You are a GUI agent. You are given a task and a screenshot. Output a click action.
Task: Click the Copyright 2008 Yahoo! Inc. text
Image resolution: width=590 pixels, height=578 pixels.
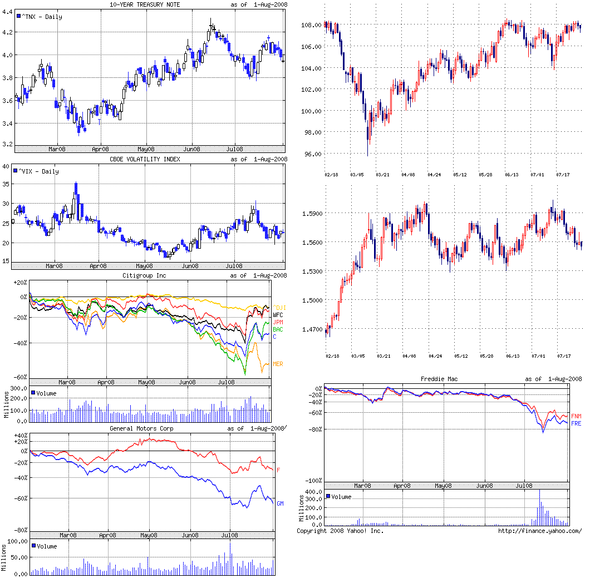click(340, 531)
